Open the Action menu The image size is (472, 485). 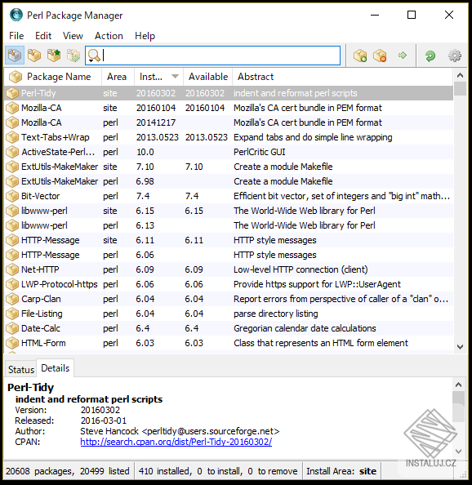pyautogui.click(x=109, y=36)
